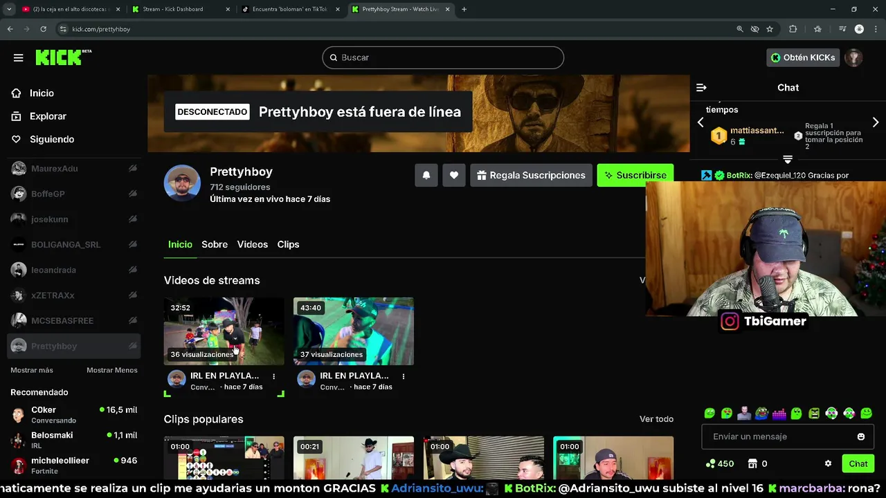Show previous leaderboard entry arrow
This screenshot has height=498, width=886.
[700, 122]
